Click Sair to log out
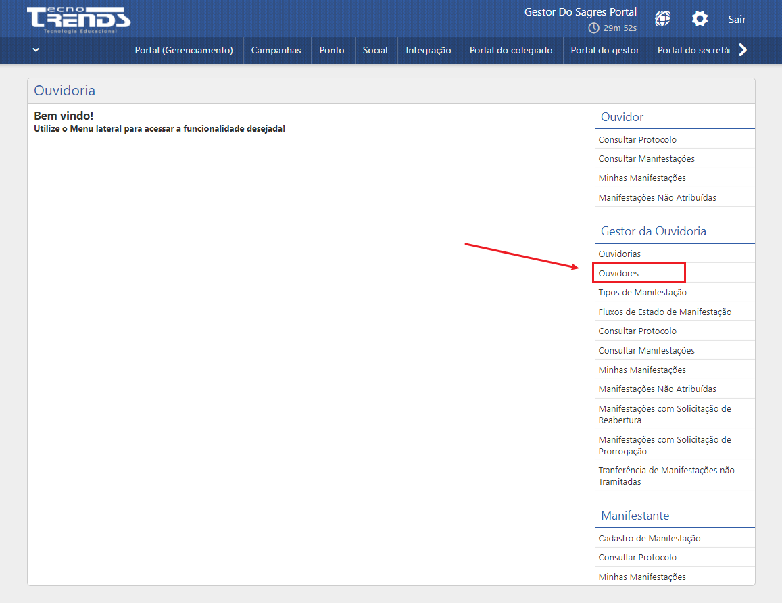The image size is (782, 603). (737, 19)
